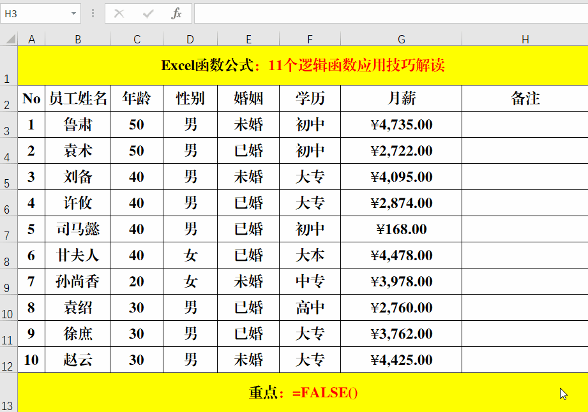Click the Cancel (X) formula bar icon
This screenshot has width=588, height=412.
pyautogui.click(x=119, y=14)
